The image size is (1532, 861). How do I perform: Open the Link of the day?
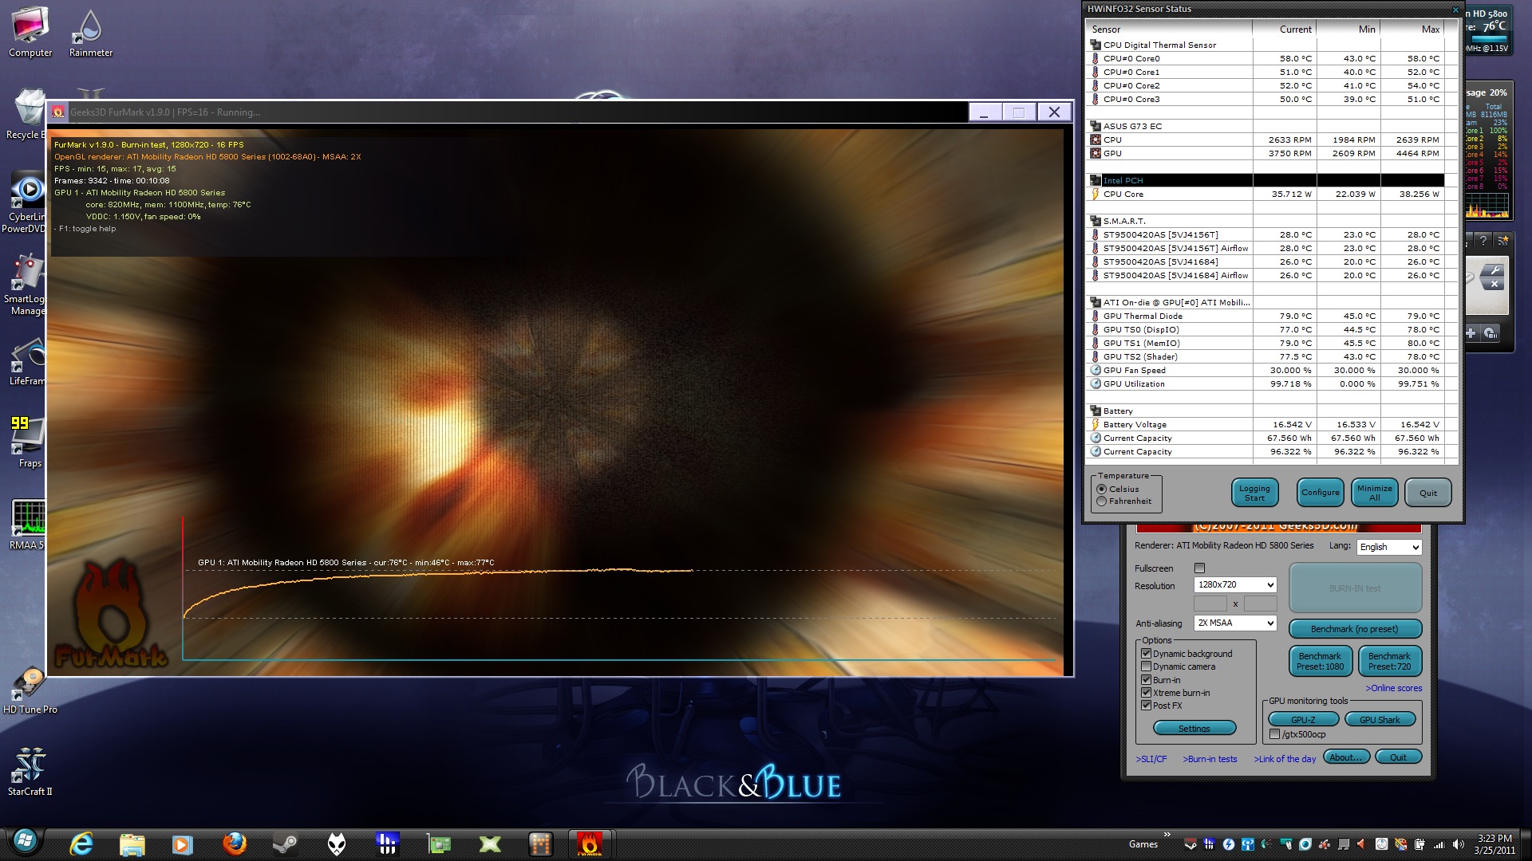pos(1285,759)
